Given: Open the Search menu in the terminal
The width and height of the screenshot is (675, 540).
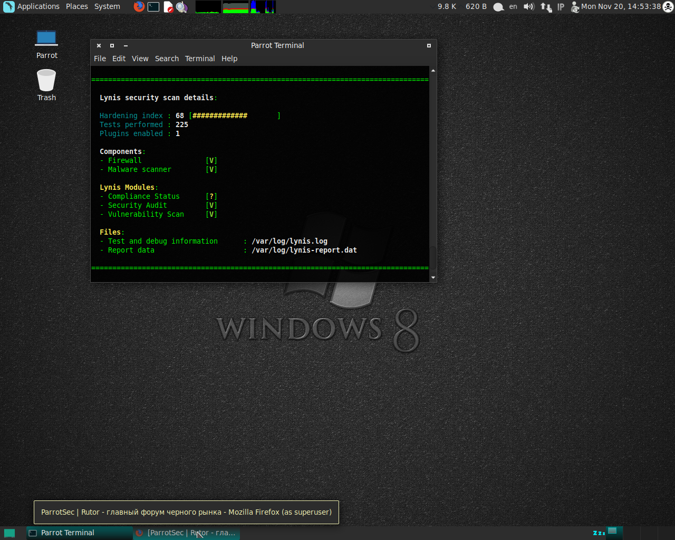Looking at the screenshot, I should pyautogui.click(x=167, y=59).
